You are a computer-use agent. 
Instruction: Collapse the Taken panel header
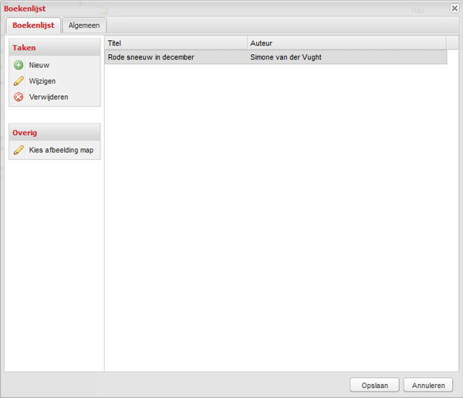55,48
